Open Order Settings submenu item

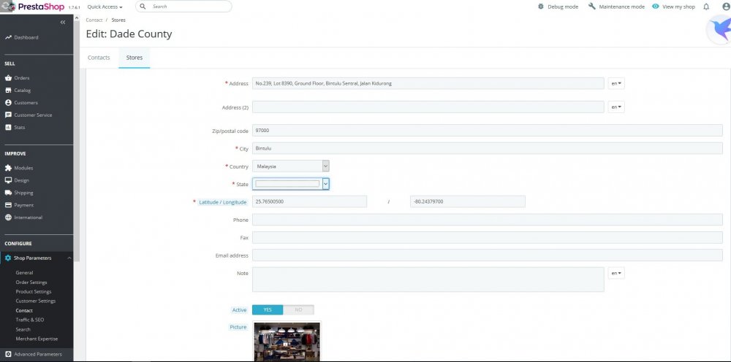[x=31, y=282]
